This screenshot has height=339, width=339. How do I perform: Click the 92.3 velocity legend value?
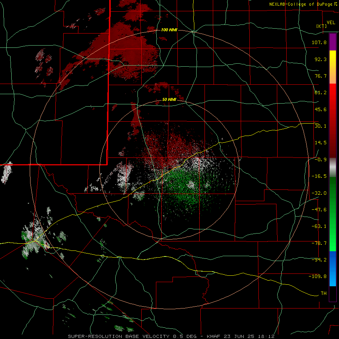pyautogui.click(x=321, y=59)
